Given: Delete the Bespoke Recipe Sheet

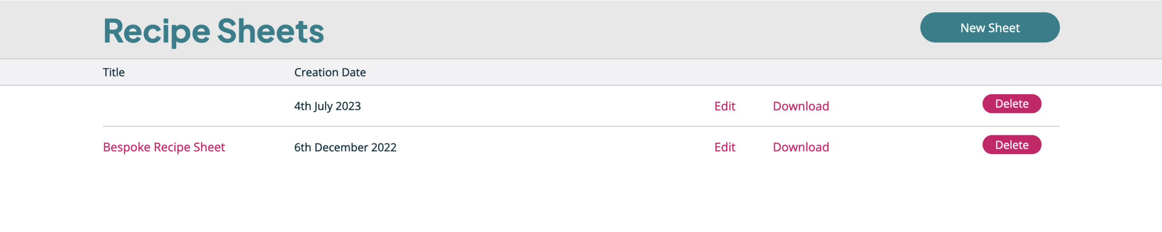Looking at the screenshot, I should coord(1011,145).
